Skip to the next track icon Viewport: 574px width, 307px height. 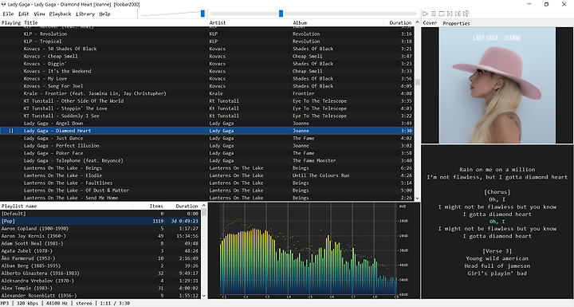(x=458, y=14)
